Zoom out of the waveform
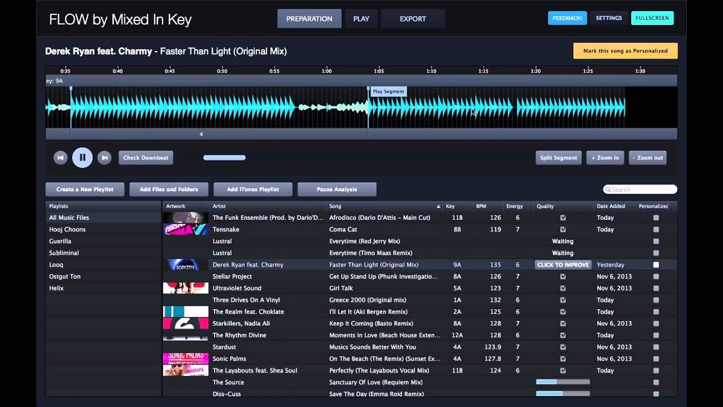The image size is (723, 407). point(647,158)
